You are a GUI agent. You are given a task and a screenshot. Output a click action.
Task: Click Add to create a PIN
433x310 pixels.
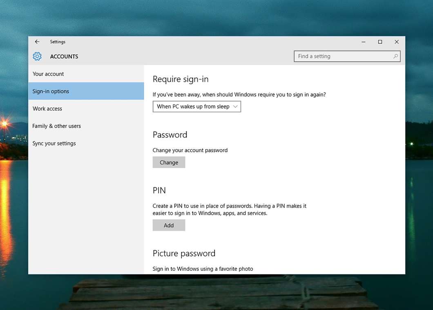pos(169,225)
